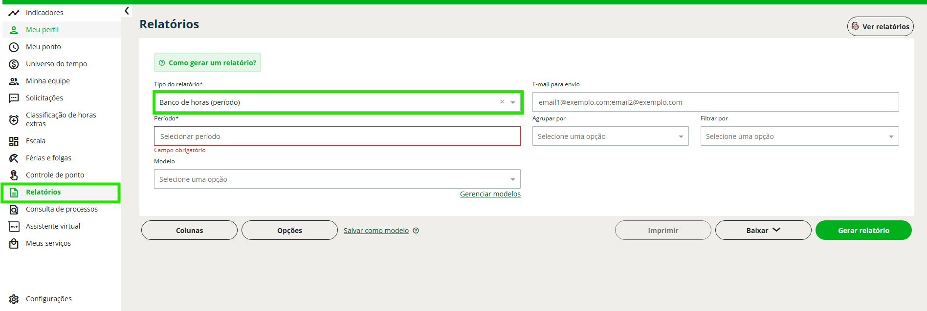Click the Configurações gear icon
This screenshot has width=927, height=311.
14,299
